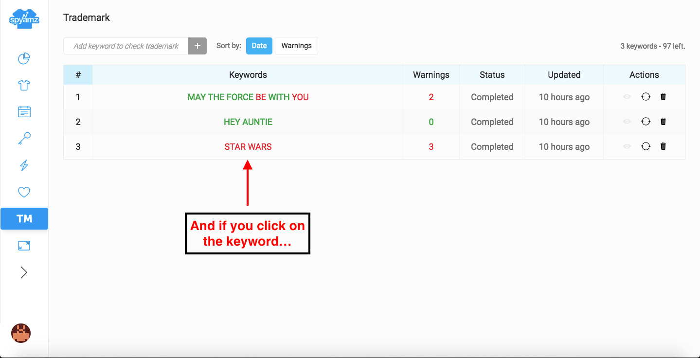700x358 pixels.
Task: Refresh the HEY AUNTIE keyword
Action: click(646, 122)
